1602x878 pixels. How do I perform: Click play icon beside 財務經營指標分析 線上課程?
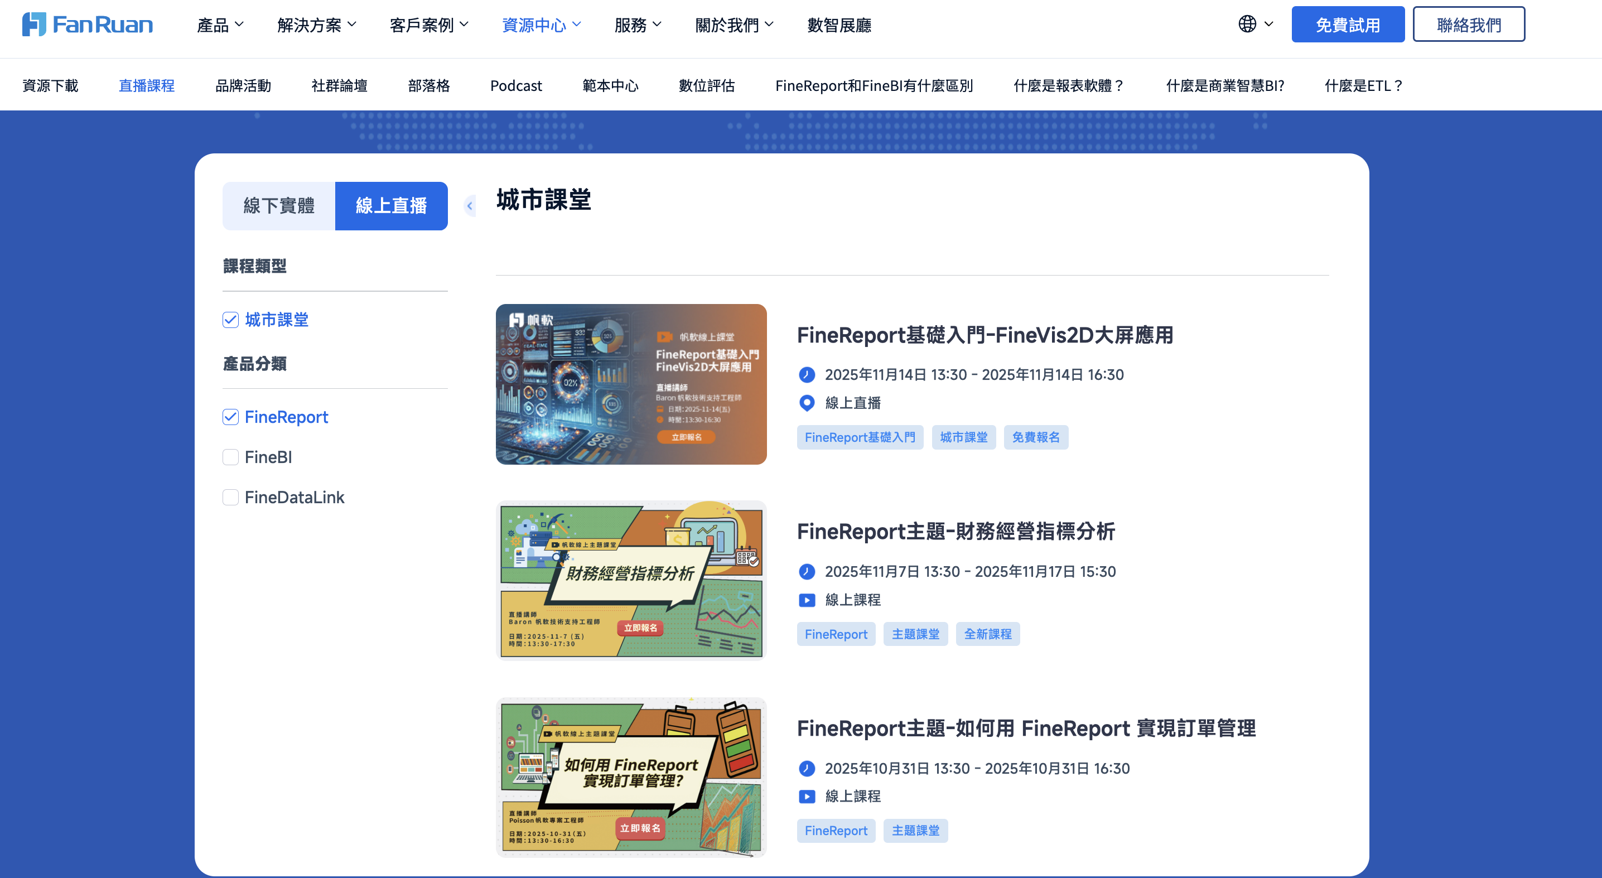[807, 600]
